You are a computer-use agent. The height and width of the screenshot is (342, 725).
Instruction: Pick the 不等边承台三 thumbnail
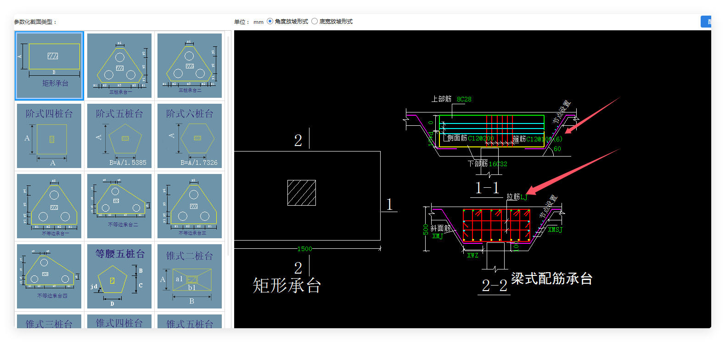point(190,206)
